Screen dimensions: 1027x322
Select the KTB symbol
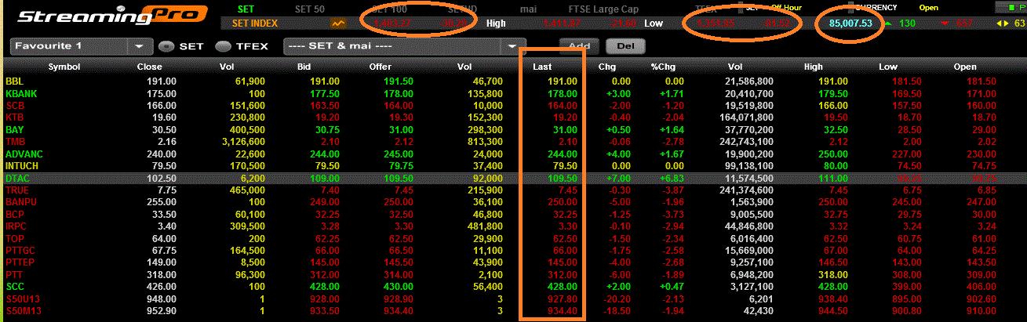[15, 118]
